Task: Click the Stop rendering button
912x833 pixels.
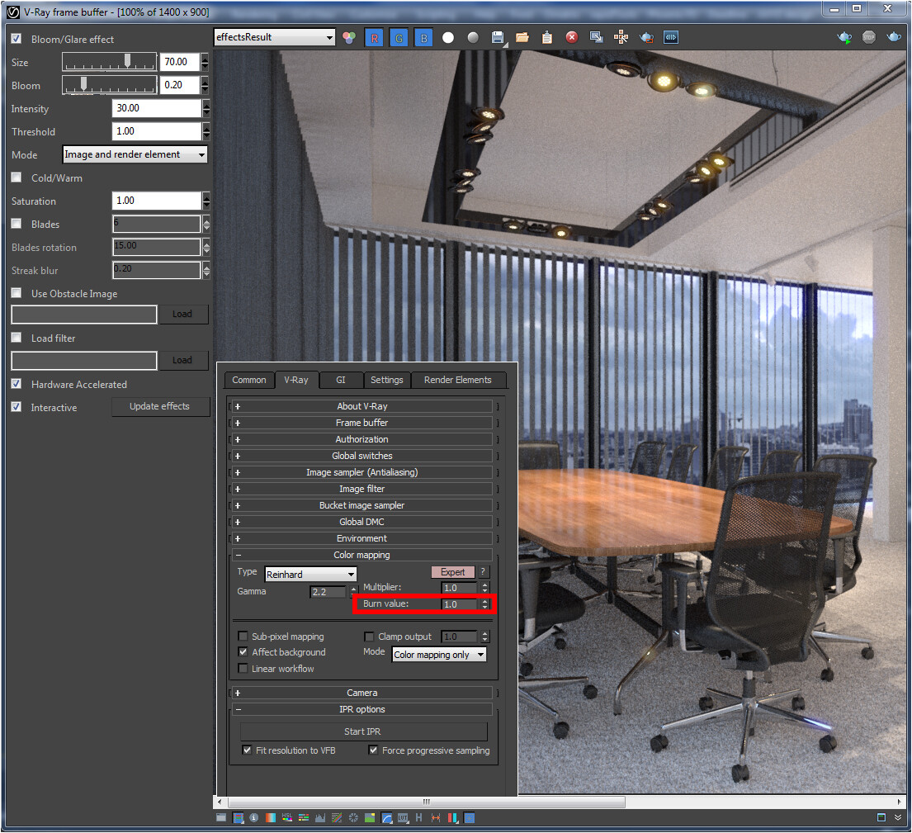Action: click(x=869, y=37)
